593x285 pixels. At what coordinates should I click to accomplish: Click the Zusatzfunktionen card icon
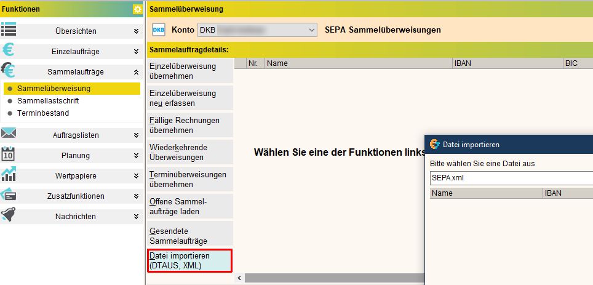pos(9,196)
